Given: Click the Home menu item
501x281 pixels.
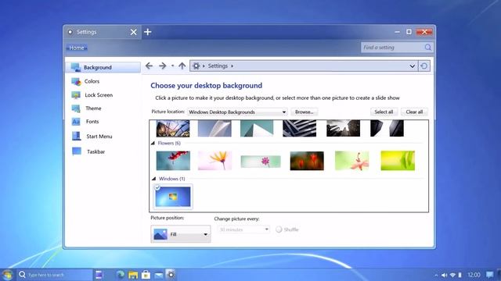Looking at the screenshot, I should pyautogui.click(x=77, y=48).
